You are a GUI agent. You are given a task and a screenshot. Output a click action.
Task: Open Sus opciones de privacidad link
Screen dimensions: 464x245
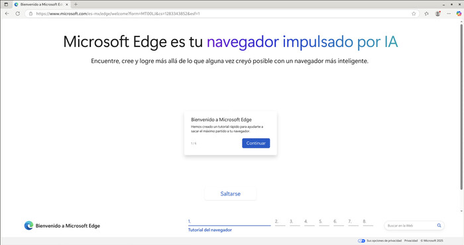click(384, 241)
